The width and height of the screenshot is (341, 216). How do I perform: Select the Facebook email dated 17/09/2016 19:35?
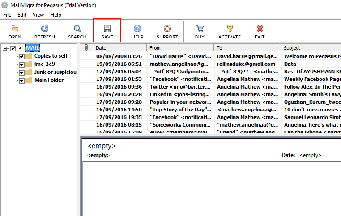(x=210, y=117)
